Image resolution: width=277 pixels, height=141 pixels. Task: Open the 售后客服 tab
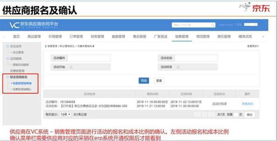coord(139,36)
